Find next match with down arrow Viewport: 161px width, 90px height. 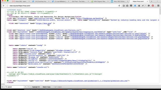(28, 87)
